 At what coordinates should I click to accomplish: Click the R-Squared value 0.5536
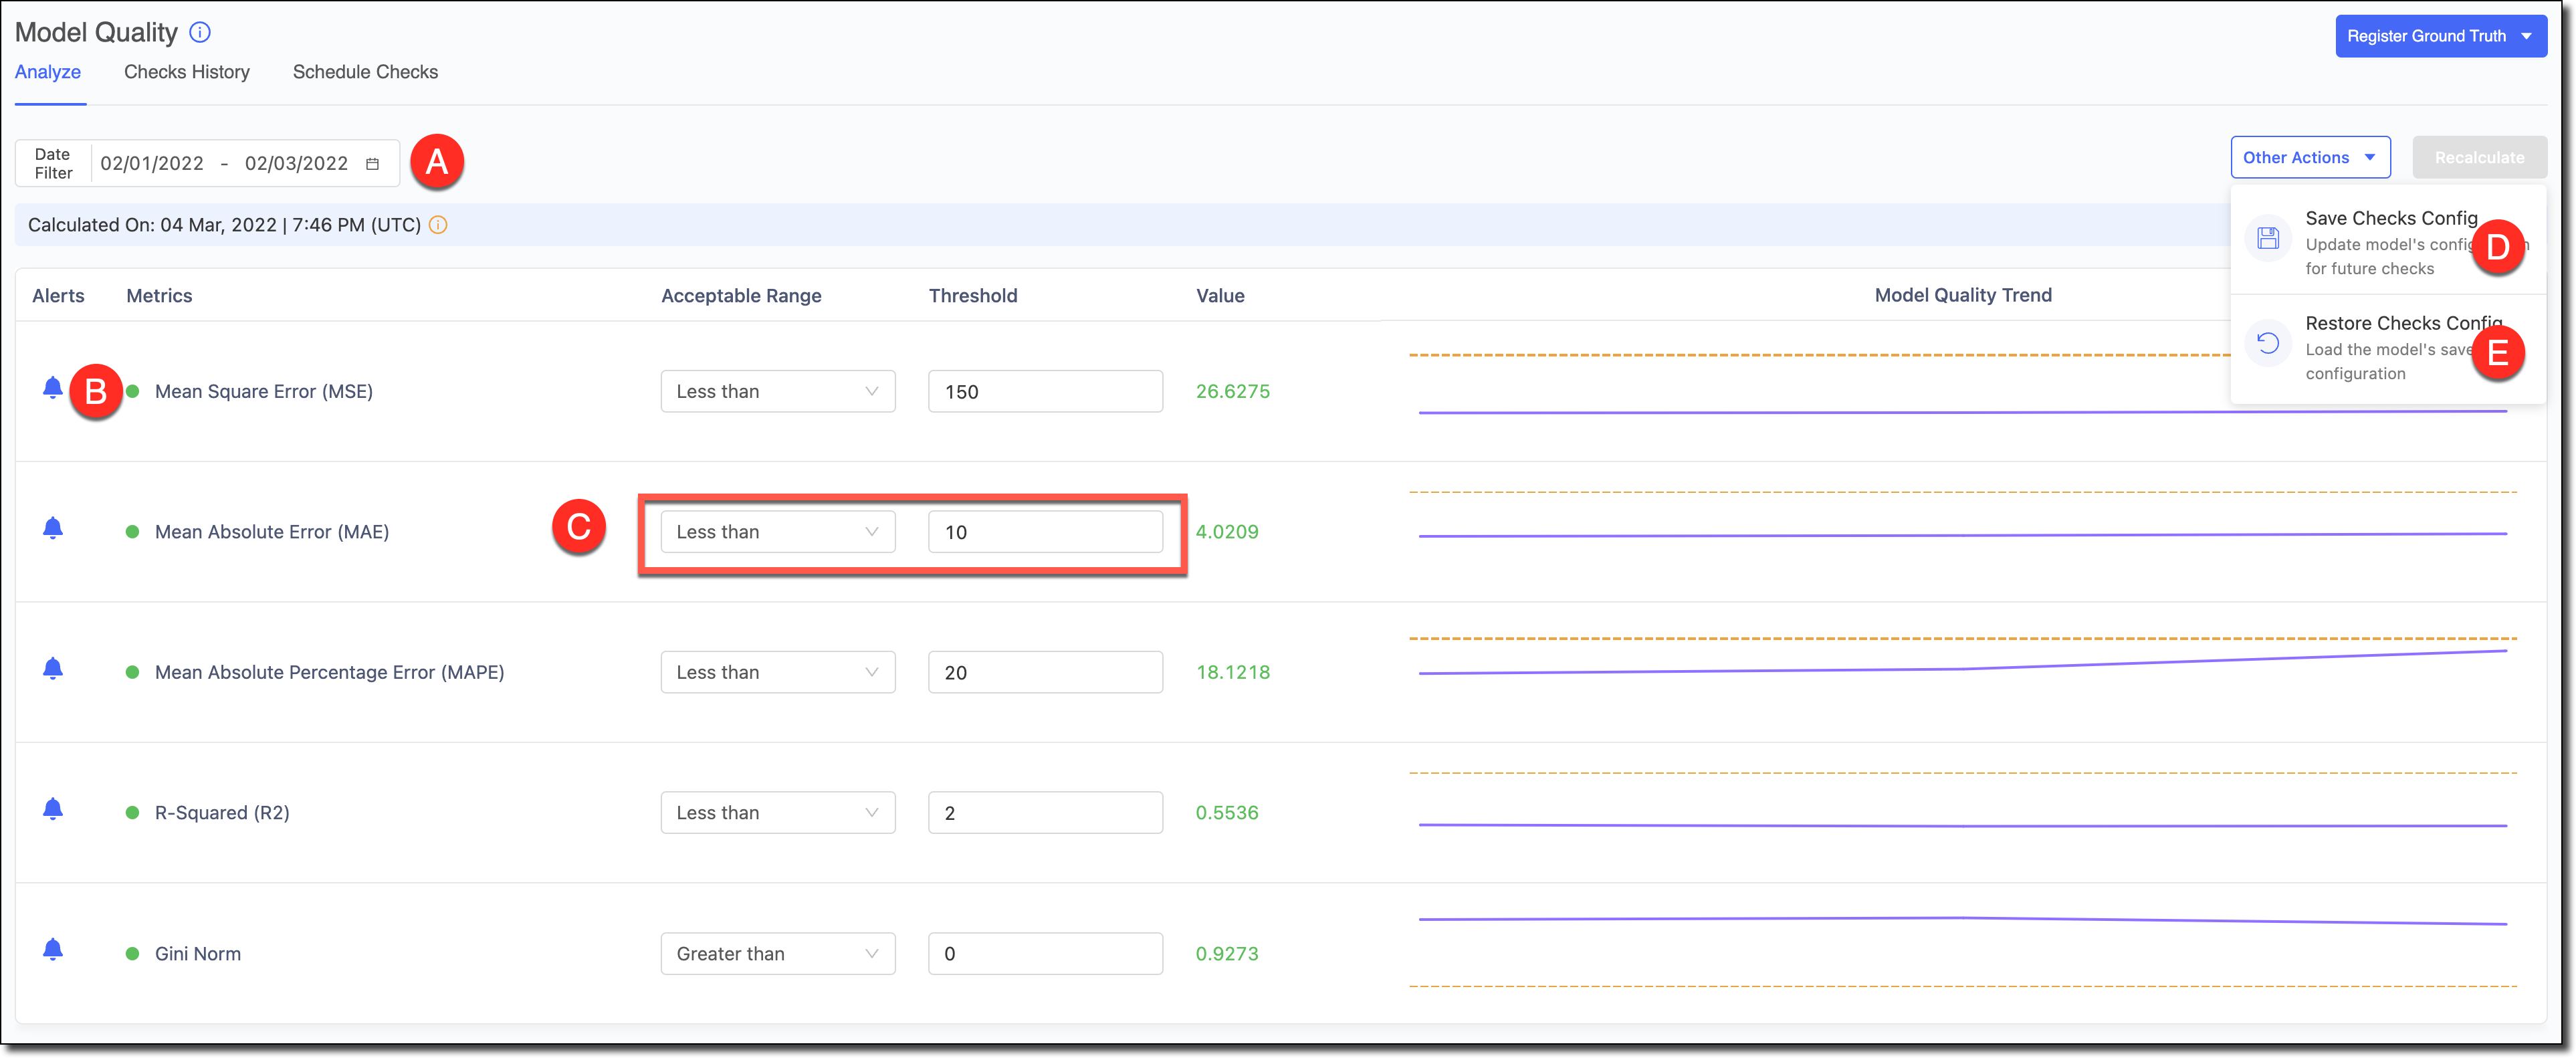coord(1227,813)
